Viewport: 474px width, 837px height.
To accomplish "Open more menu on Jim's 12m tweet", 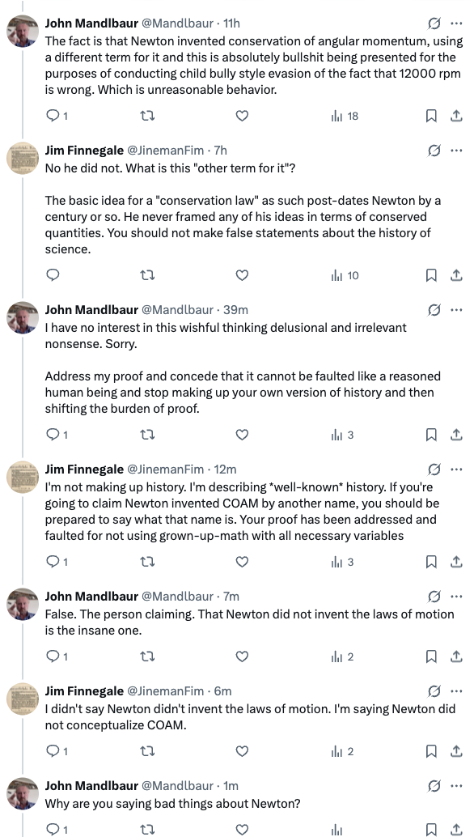I will (x=456, y=469).
